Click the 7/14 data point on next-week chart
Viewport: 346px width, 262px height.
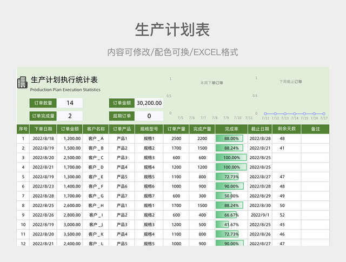point(295,114)
